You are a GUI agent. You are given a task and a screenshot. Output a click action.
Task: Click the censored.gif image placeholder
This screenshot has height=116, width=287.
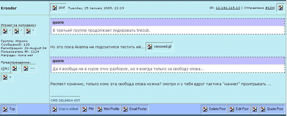159,47
